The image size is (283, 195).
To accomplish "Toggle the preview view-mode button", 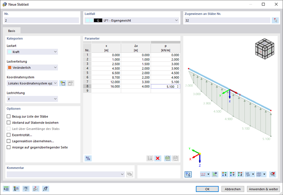I will 188,174.
